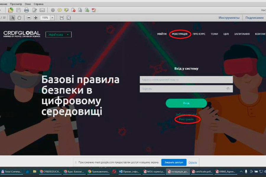Toggle password visibility eye icon
The height and width of the screenshot is (177, 266).
coord(228,88)
